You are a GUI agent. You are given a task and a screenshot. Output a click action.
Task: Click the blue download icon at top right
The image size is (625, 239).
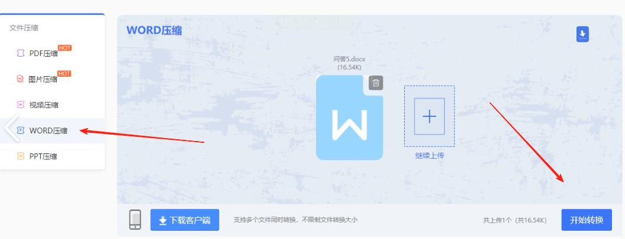(x=582, y=34)
